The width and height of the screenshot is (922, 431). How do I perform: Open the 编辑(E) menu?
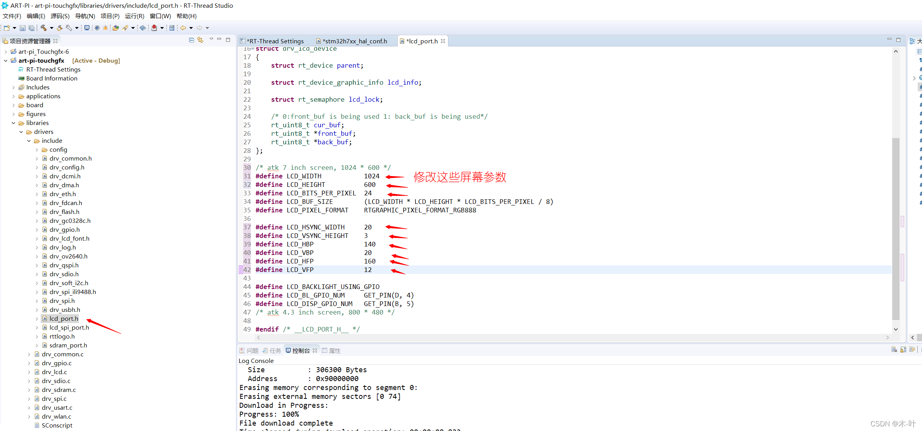(x=36, y=16)
